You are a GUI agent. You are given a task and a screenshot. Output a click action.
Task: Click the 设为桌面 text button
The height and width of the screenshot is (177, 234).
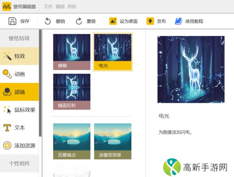pos(129,21)
